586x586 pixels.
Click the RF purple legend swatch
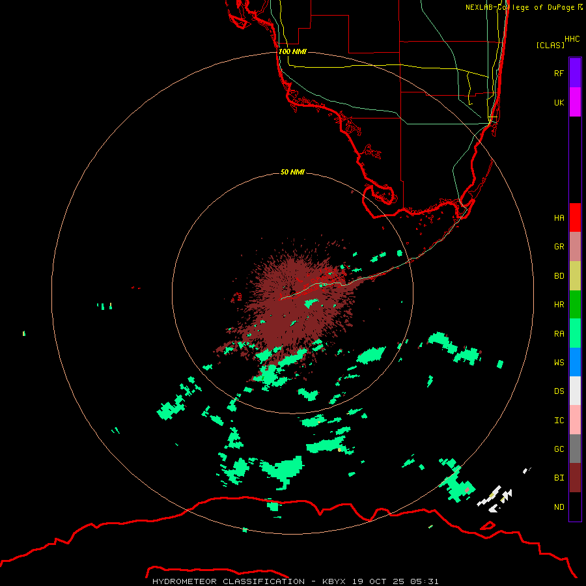tap(575, 73)
